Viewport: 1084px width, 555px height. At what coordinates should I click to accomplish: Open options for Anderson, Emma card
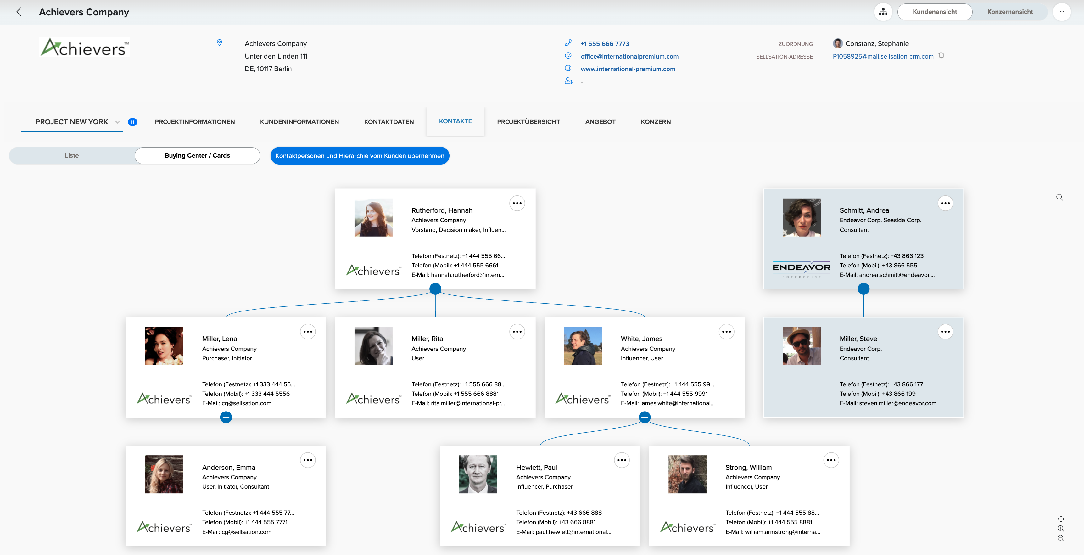pos(308,460)
